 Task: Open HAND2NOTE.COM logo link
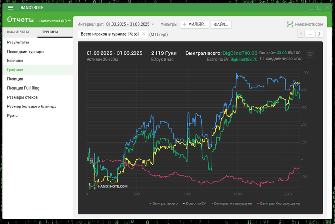(305, 24)
